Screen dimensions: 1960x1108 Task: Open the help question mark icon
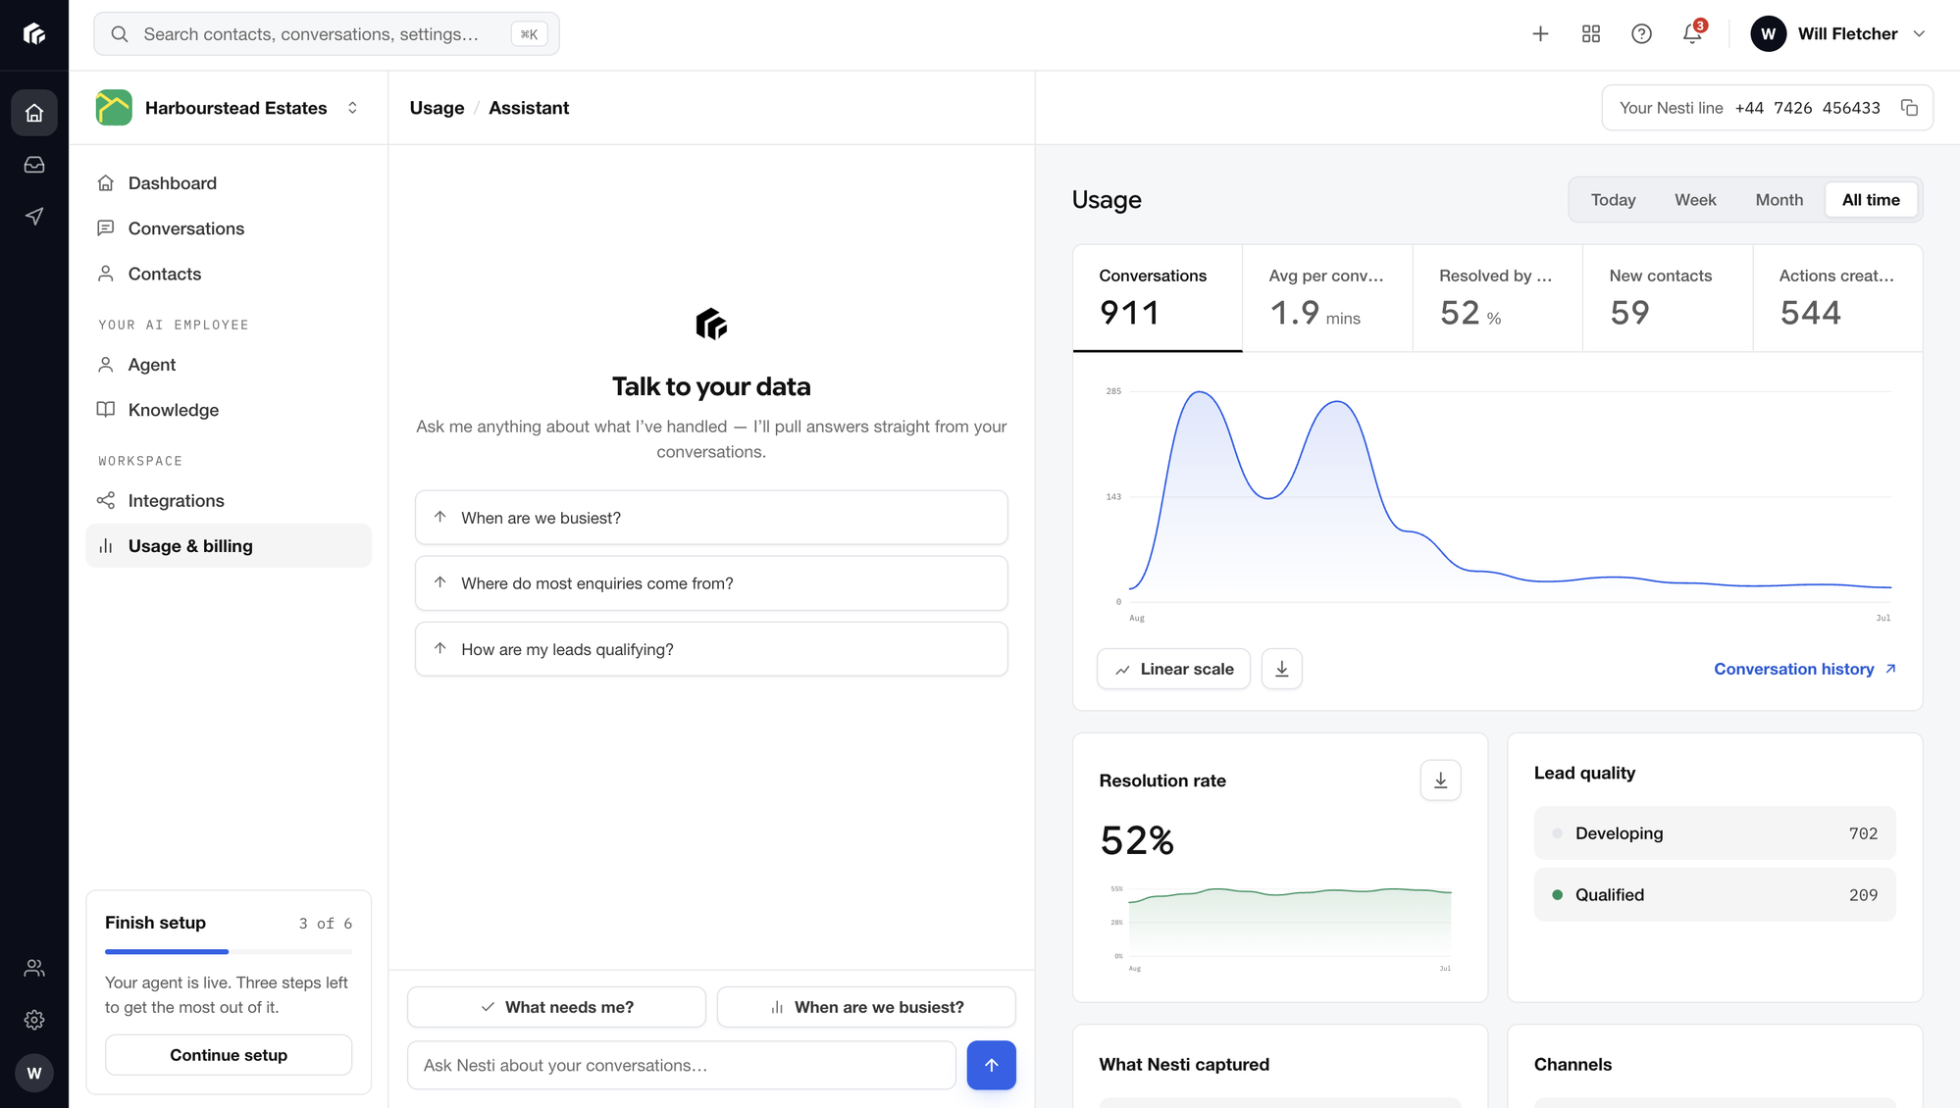click(x=1641, y=34)
